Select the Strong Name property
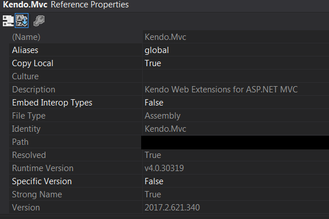329x219 pixels. pyautogui.click(x=37, y=194)
